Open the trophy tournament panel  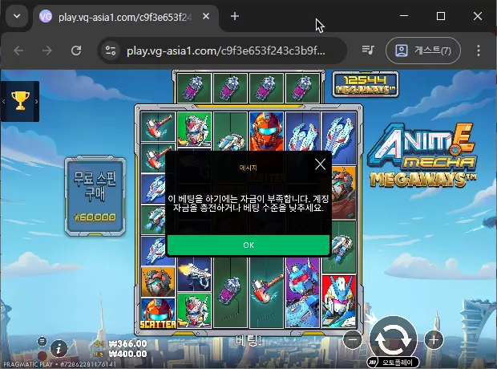[20, 101]
